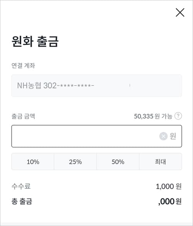Select the 10% amount button
This screenshot has width=193, height=226.
point(33,162)
